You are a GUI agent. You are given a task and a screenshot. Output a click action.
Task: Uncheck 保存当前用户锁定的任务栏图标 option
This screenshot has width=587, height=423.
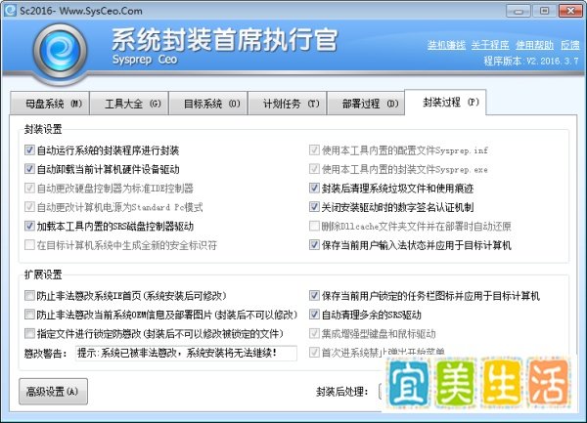314,296
